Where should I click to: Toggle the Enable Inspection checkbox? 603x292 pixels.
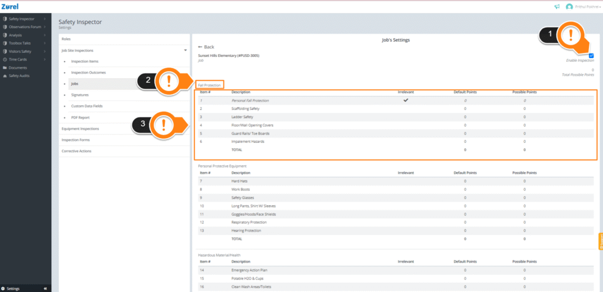click(x=591, y=56)
